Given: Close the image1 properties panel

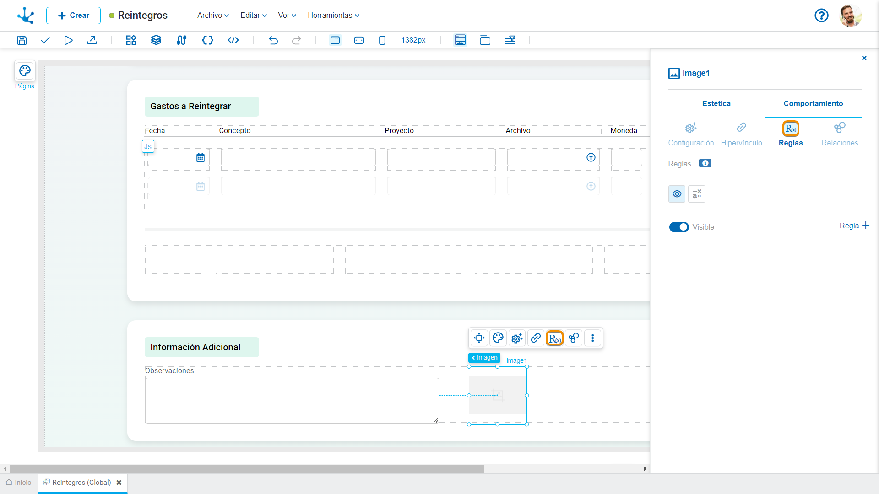Looking at the screenshot, I should click(864, 58).
